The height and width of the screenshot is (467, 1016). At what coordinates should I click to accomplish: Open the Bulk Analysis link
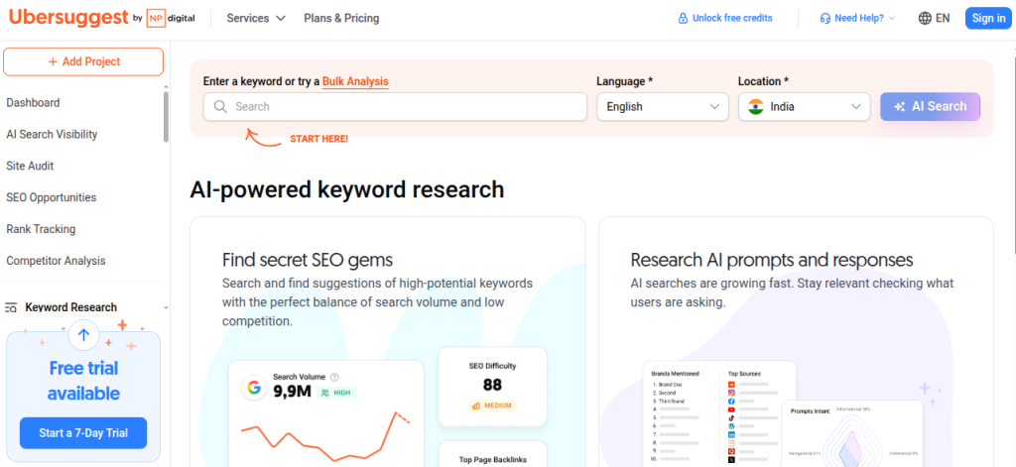pos(355,81)
